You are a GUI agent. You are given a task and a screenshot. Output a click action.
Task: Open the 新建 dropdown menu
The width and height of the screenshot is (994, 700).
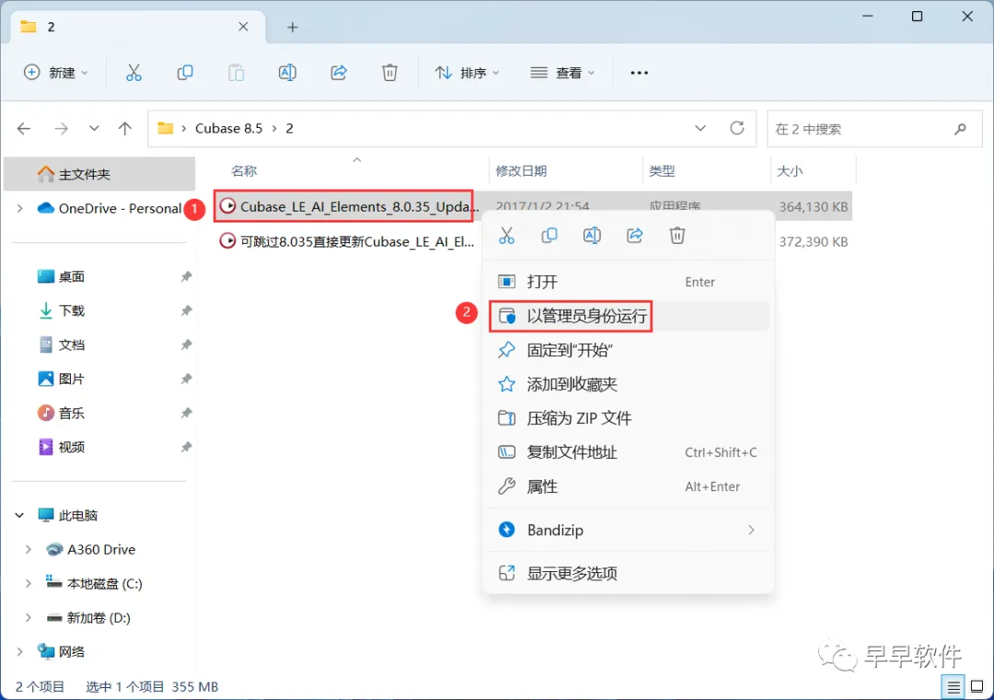pyautogui.click(x=55, y=73)
